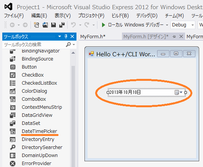Select the DateTimePicker control icon
The width and height of the screenshot is (203, 167).
[x=13, y=131]
